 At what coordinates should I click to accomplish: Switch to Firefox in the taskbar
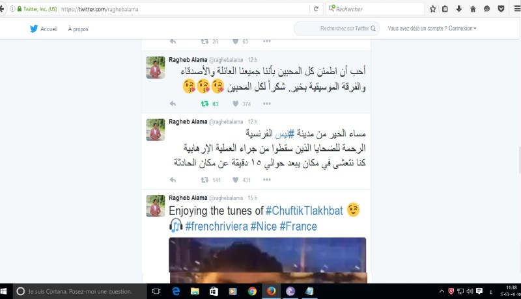click(271, 291)
